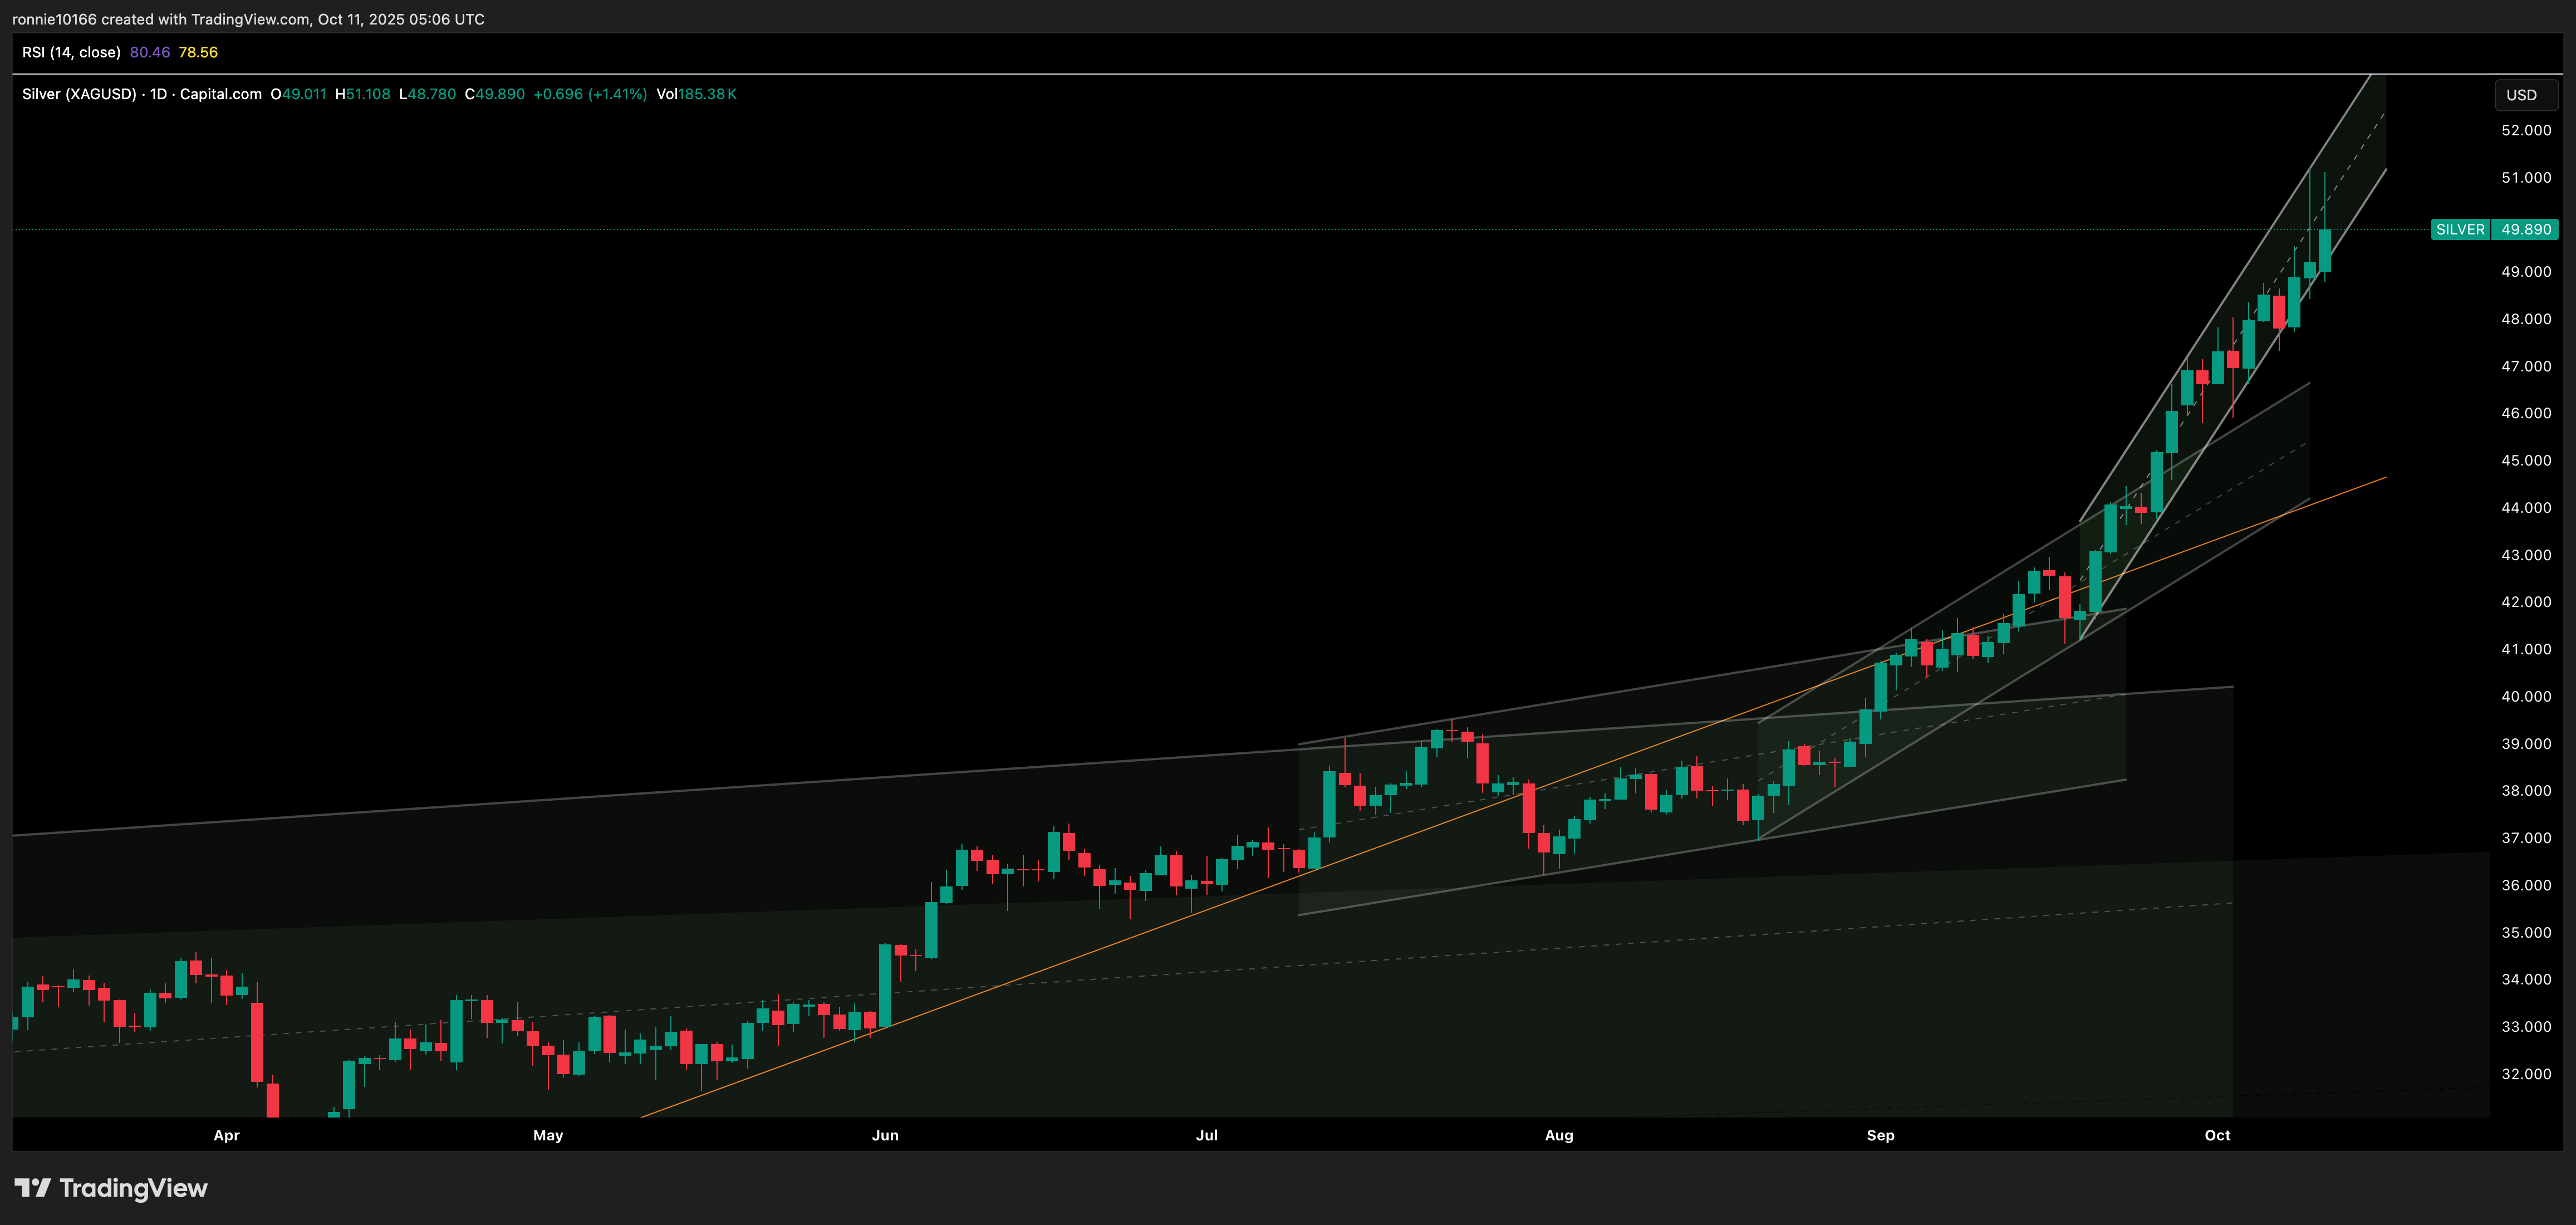Click the purple RSI value 80.46

coord(150,52)
